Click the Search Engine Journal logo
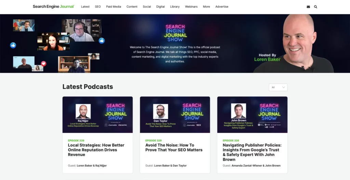The image size is (350, 180). click(54, 7)
